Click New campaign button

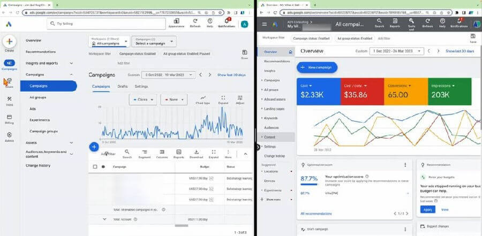pos(317,67)
